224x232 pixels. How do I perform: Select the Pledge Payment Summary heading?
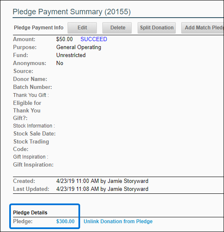coord(72,12)
